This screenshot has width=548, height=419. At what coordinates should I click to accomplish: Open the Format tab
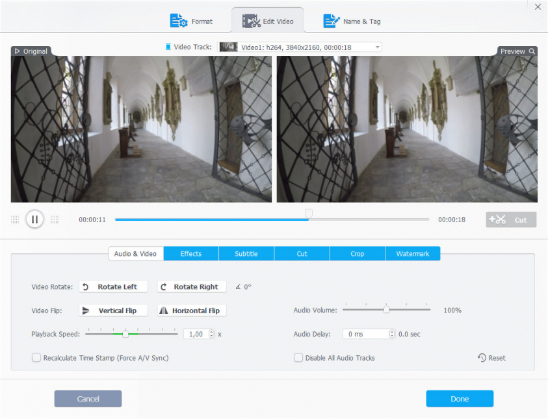coord(192,21)
